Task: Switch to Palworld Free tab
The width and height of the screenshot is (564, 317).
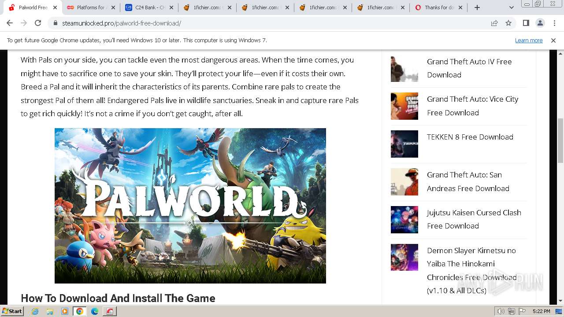Action: [x=33, y=7]
